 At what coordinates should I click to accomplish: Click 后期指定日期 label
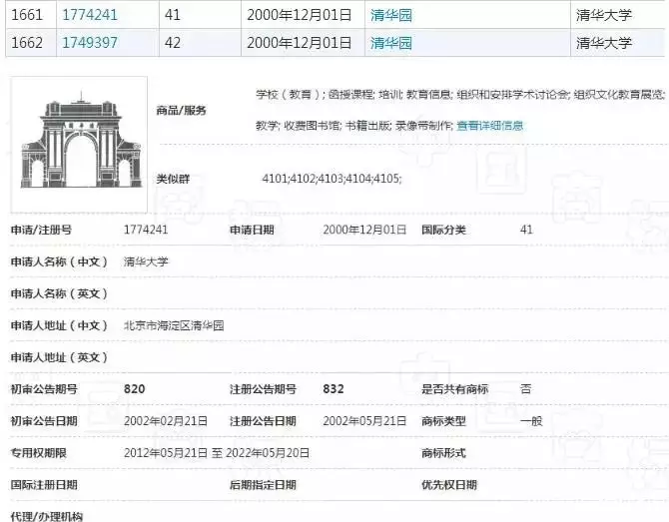[263, 485]
